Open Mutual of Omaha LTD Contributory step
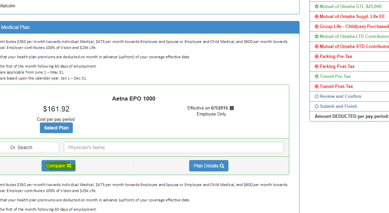This screenshot has width=389, height=213. pos(354,37)
